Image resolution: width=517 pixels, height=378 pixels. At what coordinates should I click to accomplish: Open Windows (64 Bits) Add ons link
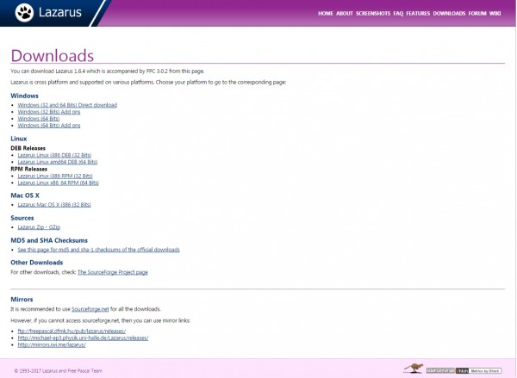point(49,126)
